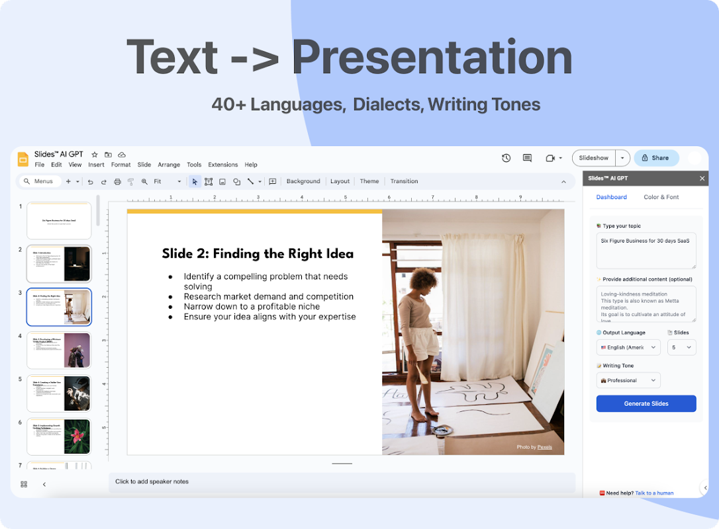Click the additional content text area

click(646, 304)
